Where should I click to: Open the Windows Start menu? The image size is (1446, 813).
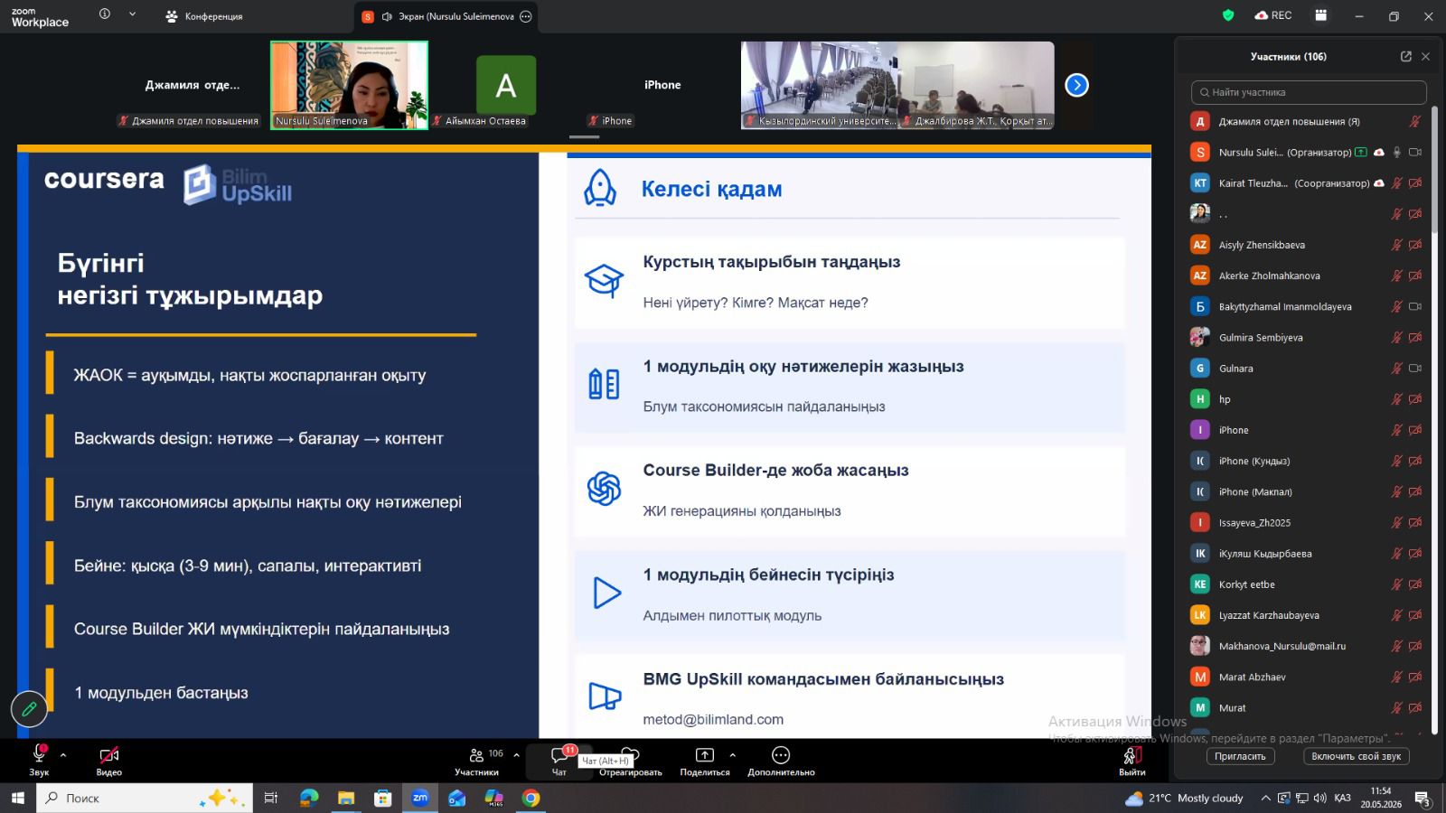point(17,798)
